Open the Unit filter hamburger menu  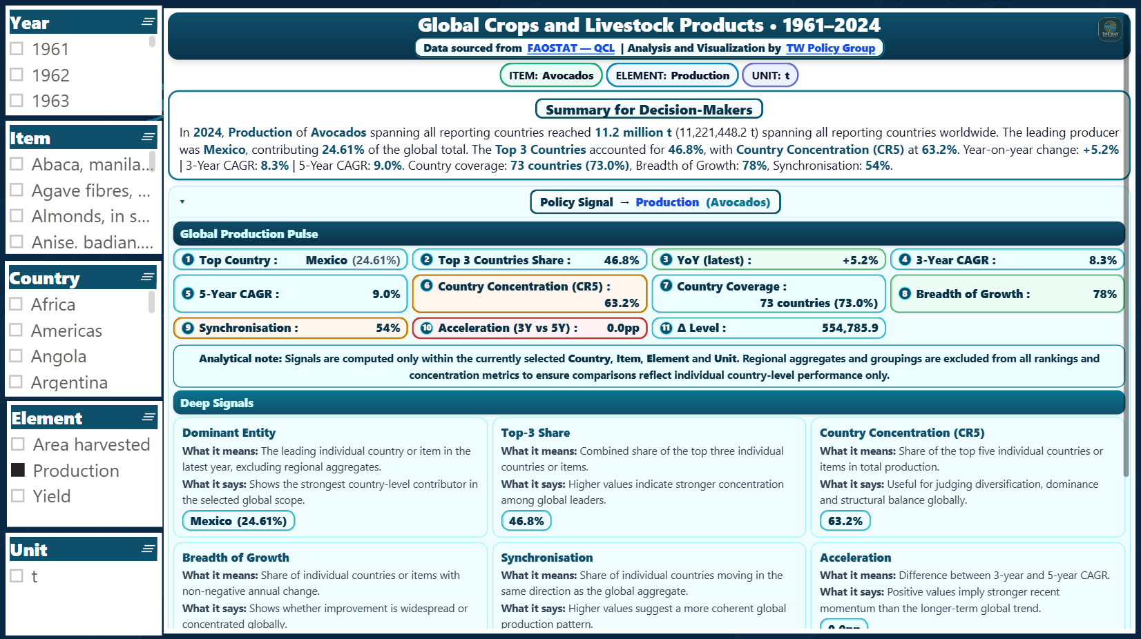[147, 549]
